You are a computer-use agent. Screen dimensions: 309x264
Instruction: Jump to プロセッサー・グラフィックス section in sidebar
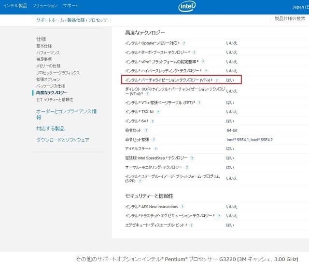coord(58,73)
